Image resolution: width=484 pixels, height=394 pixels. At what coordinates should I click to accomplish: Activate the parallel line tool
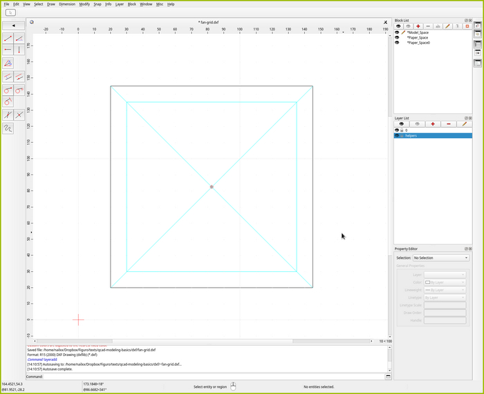click(x=8, y=77)
